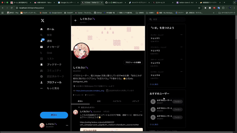Switch to the GitHub browser tab
Screen dimensions: 237x133
[x=115, y=3]
